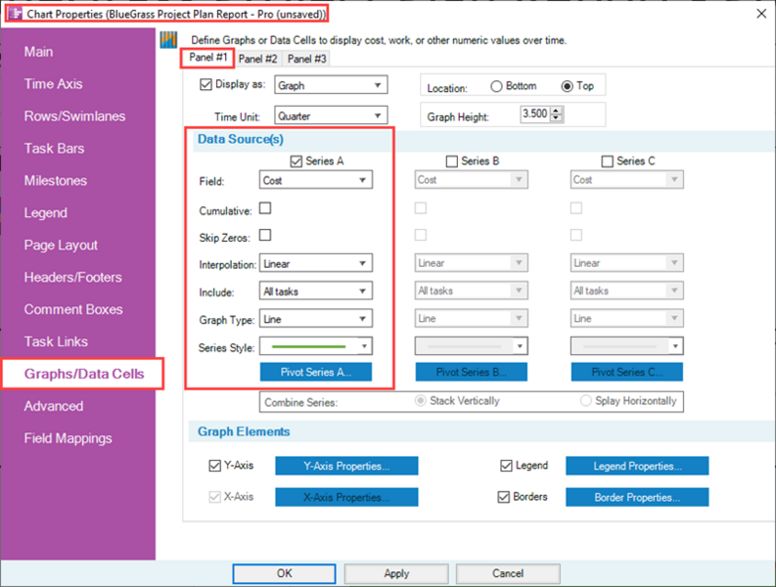
Task: Open the Series A Field Cost dropdown
Action: coord(316,180)
